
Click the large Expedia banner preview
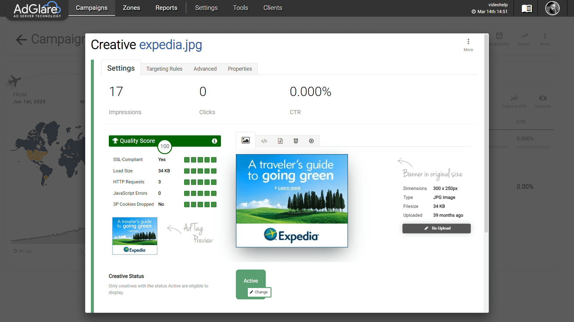tap(292, 201)
